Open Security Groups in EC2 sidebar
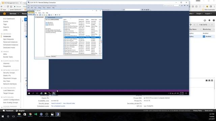Image resolution: width=216 pixels, height=121 pixels. point(9,73)
